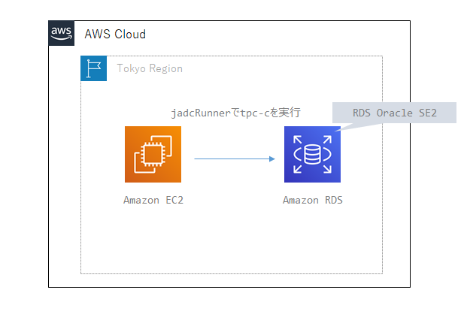Screen dimensions: 464x314
Task: Select the "Amazon RDS" caption
Action: [312, 201]
